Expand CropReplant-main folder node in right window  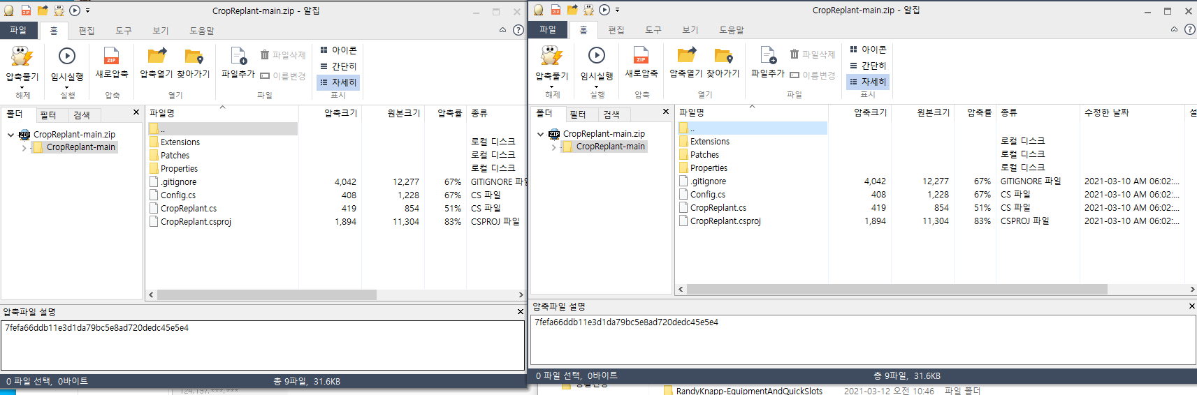pyautogui.click(x=554, y=147)
